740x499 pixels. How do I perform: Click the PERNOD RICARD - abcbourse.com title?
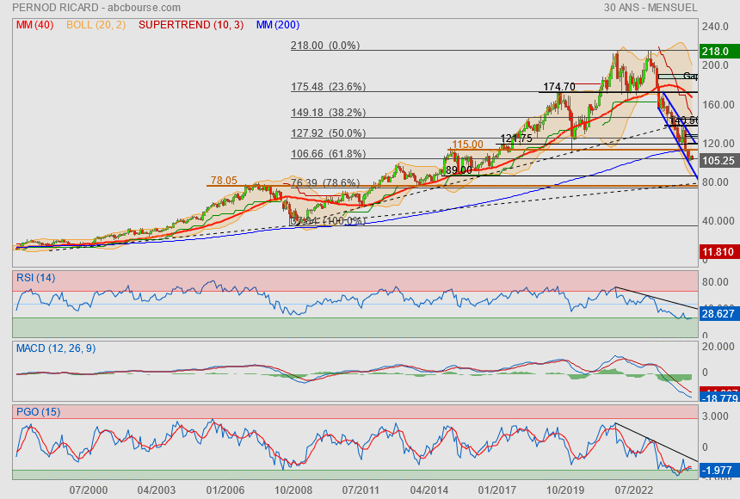tap(96, 8)
